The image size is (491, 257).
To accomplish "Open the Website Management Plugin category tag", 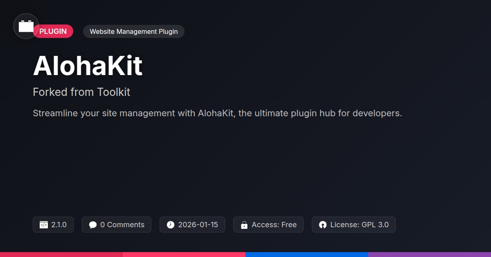I will [x=134, y=31].
